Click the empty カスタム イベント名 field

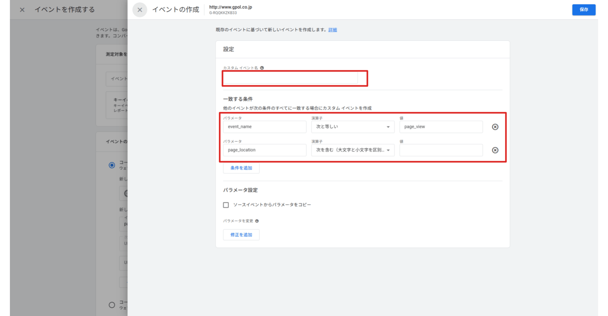point(295,78)
